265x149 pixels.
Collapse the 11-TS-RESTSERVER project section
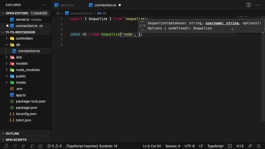tap(3, 32)
